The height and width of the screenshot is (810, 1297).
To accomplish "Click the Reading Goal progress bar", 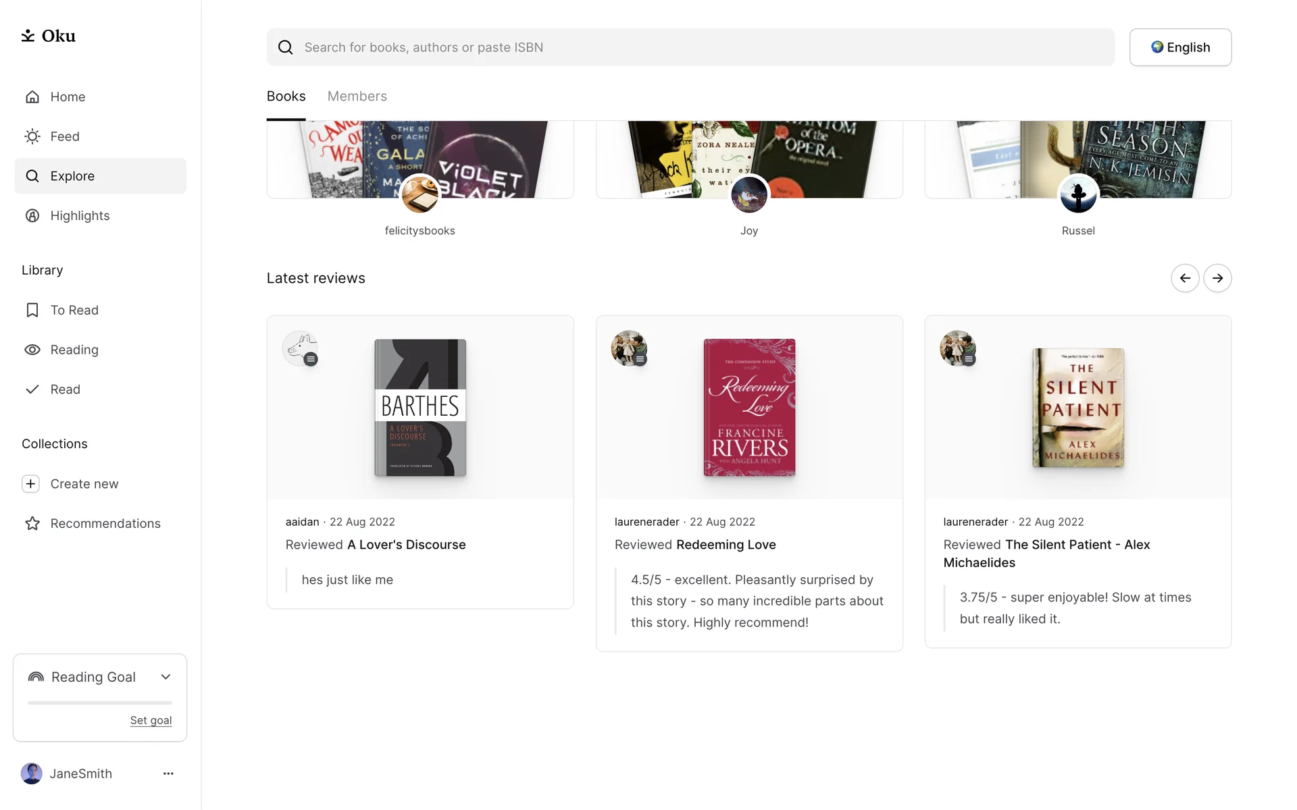I will coord(100,703).
